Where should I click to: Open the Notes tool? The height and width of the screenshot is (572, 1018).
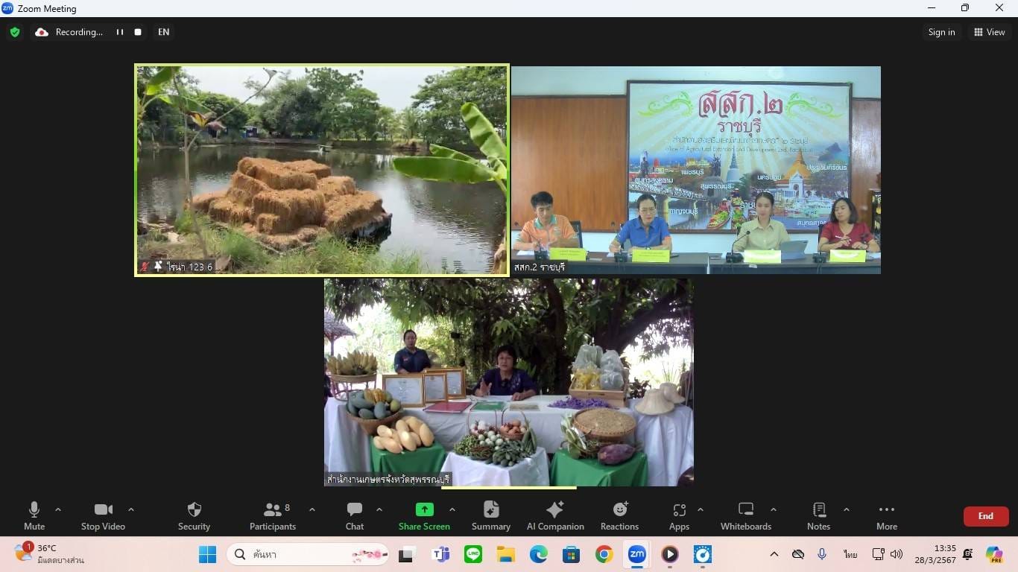[818, 515]
